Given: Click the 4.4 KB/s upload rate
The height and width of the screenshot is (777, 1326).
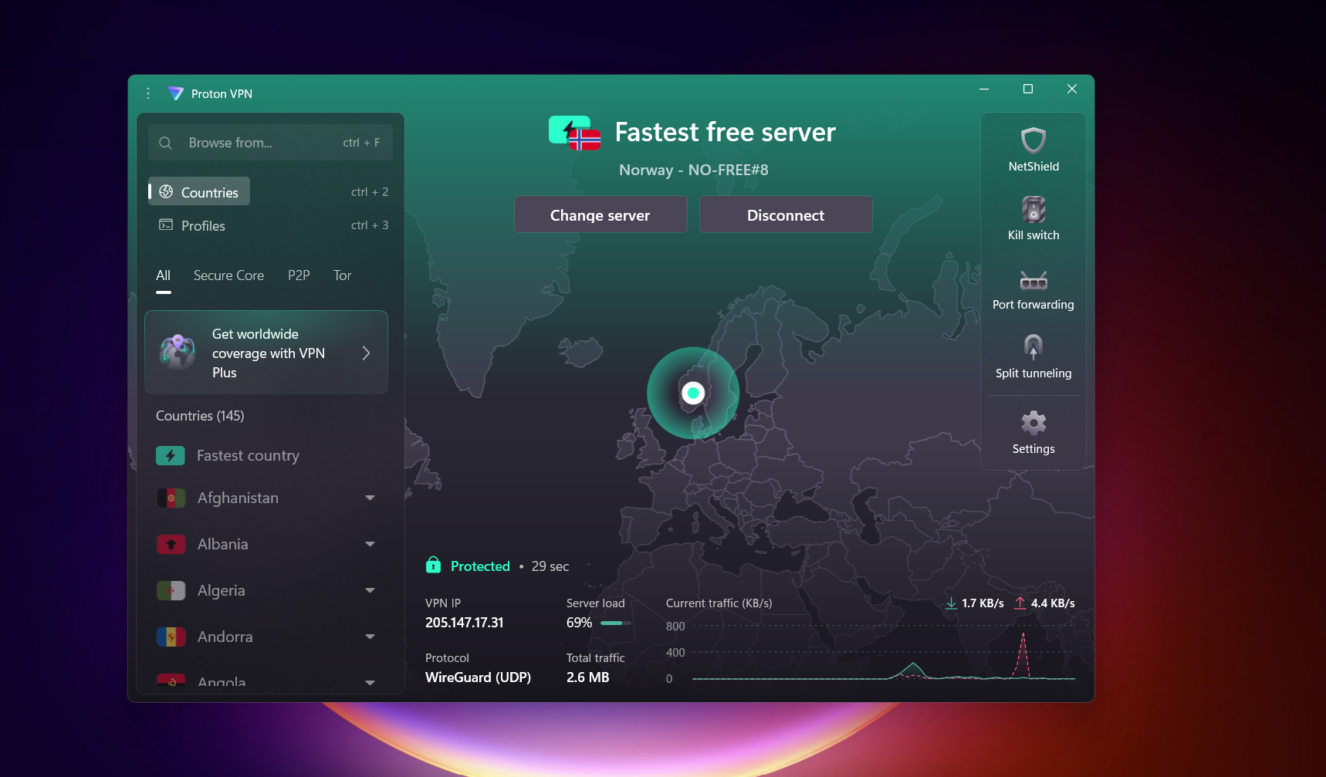Looking at the screenshot, I should 1053,603.
